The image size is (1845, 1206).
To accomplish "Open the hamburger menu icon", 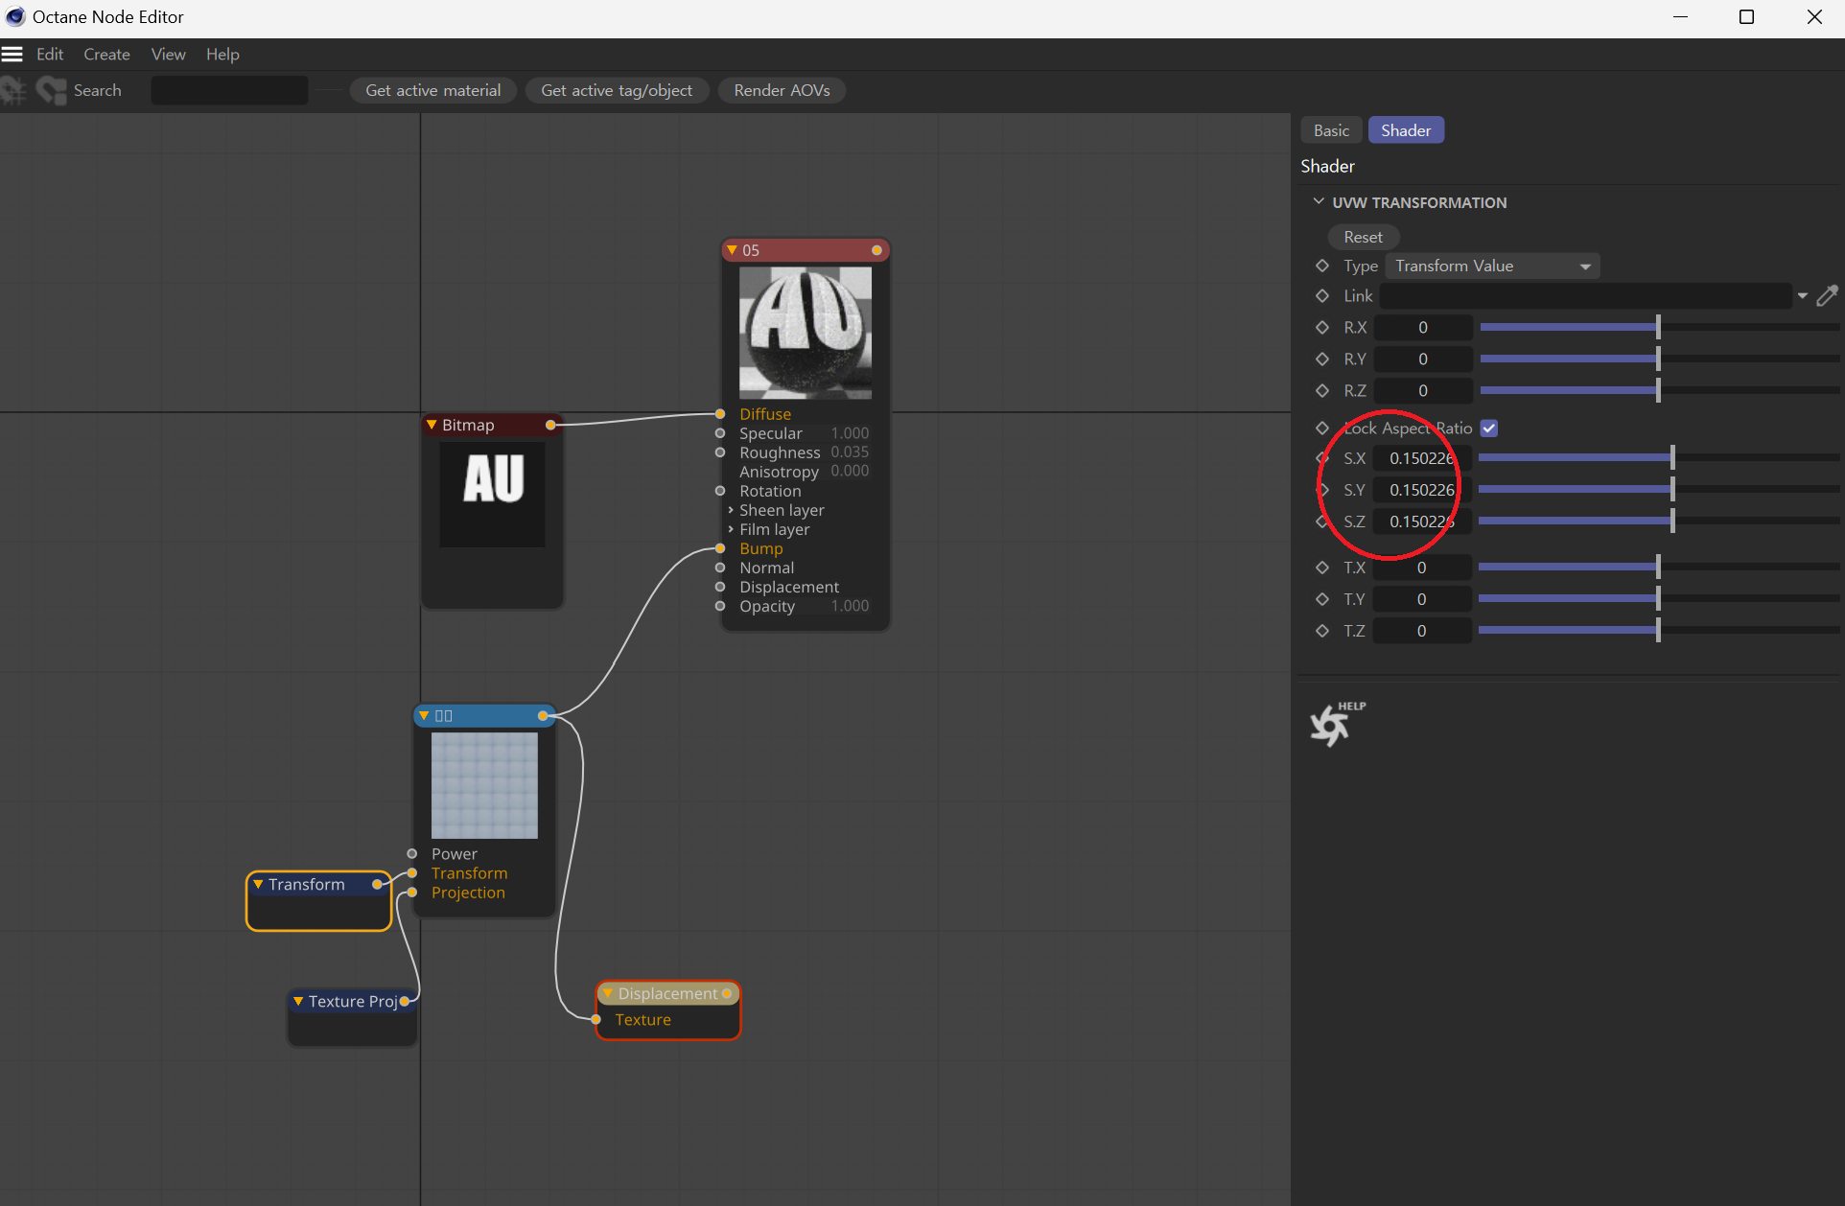I will [x=12, y=54].
